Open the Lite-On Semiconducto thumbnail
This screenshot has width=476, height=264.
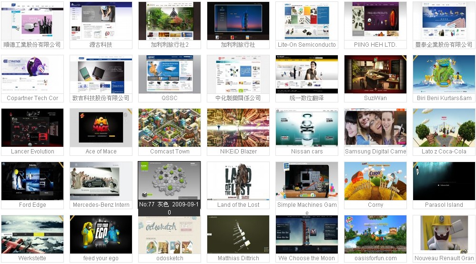click(307, 21)
